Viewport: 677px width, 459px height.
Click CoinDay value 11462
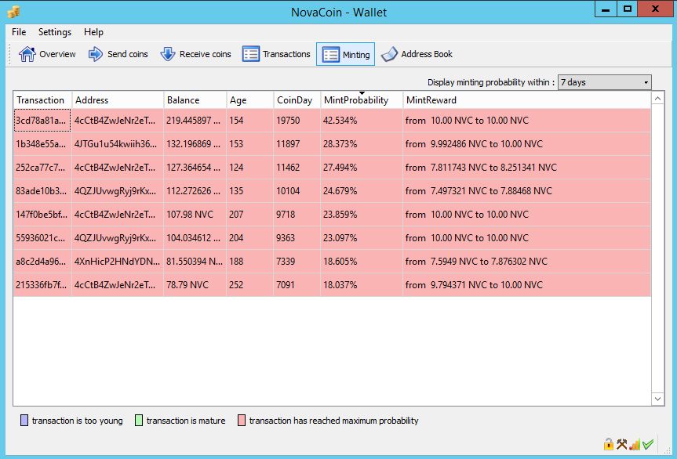click(297, 167)
